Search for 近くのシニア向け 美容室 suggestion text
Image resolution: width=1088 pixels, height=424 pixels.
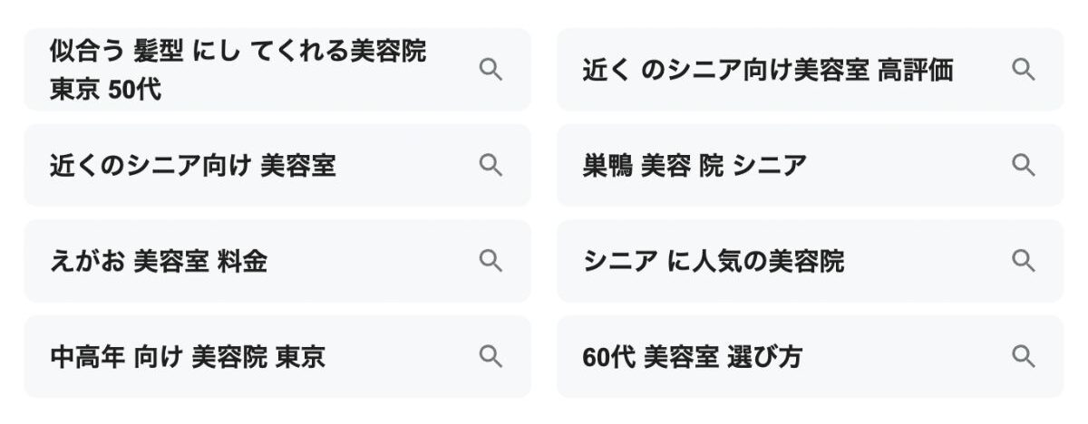coord(192,166)
